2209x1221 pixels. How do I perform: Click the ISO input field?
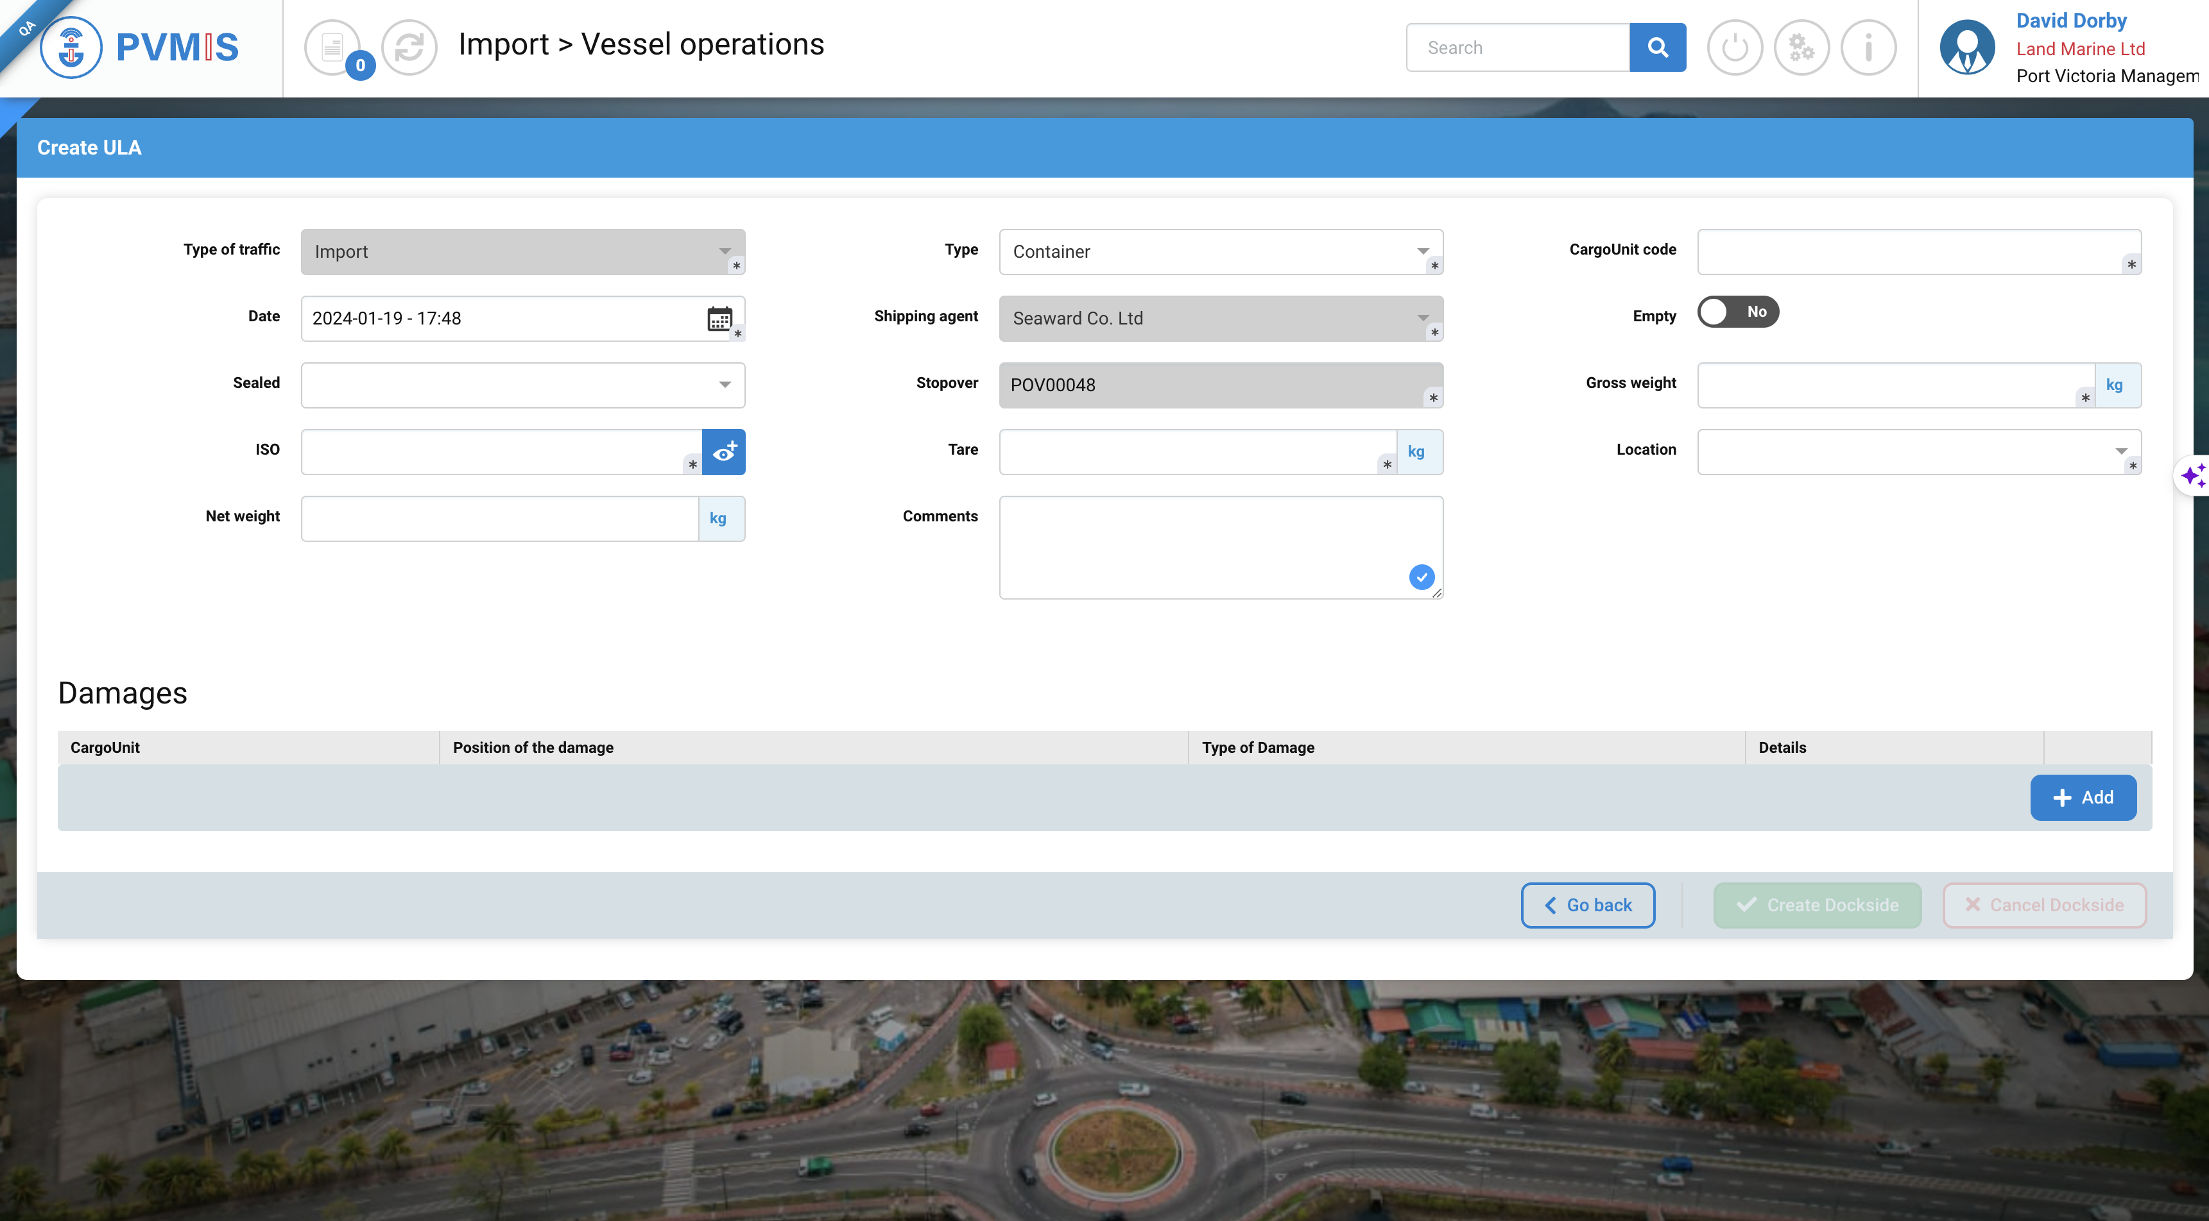[x=501, y=451]
